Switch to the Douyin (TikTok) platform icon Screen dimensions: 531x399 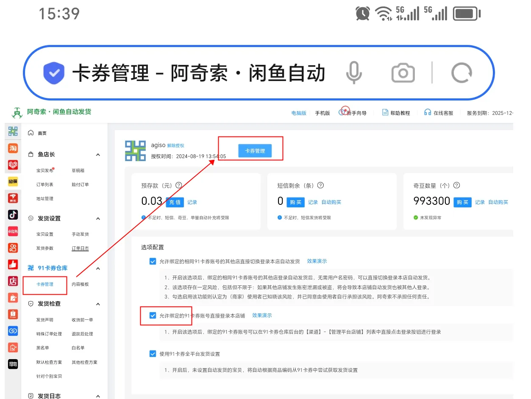click(x=13, y=215)
